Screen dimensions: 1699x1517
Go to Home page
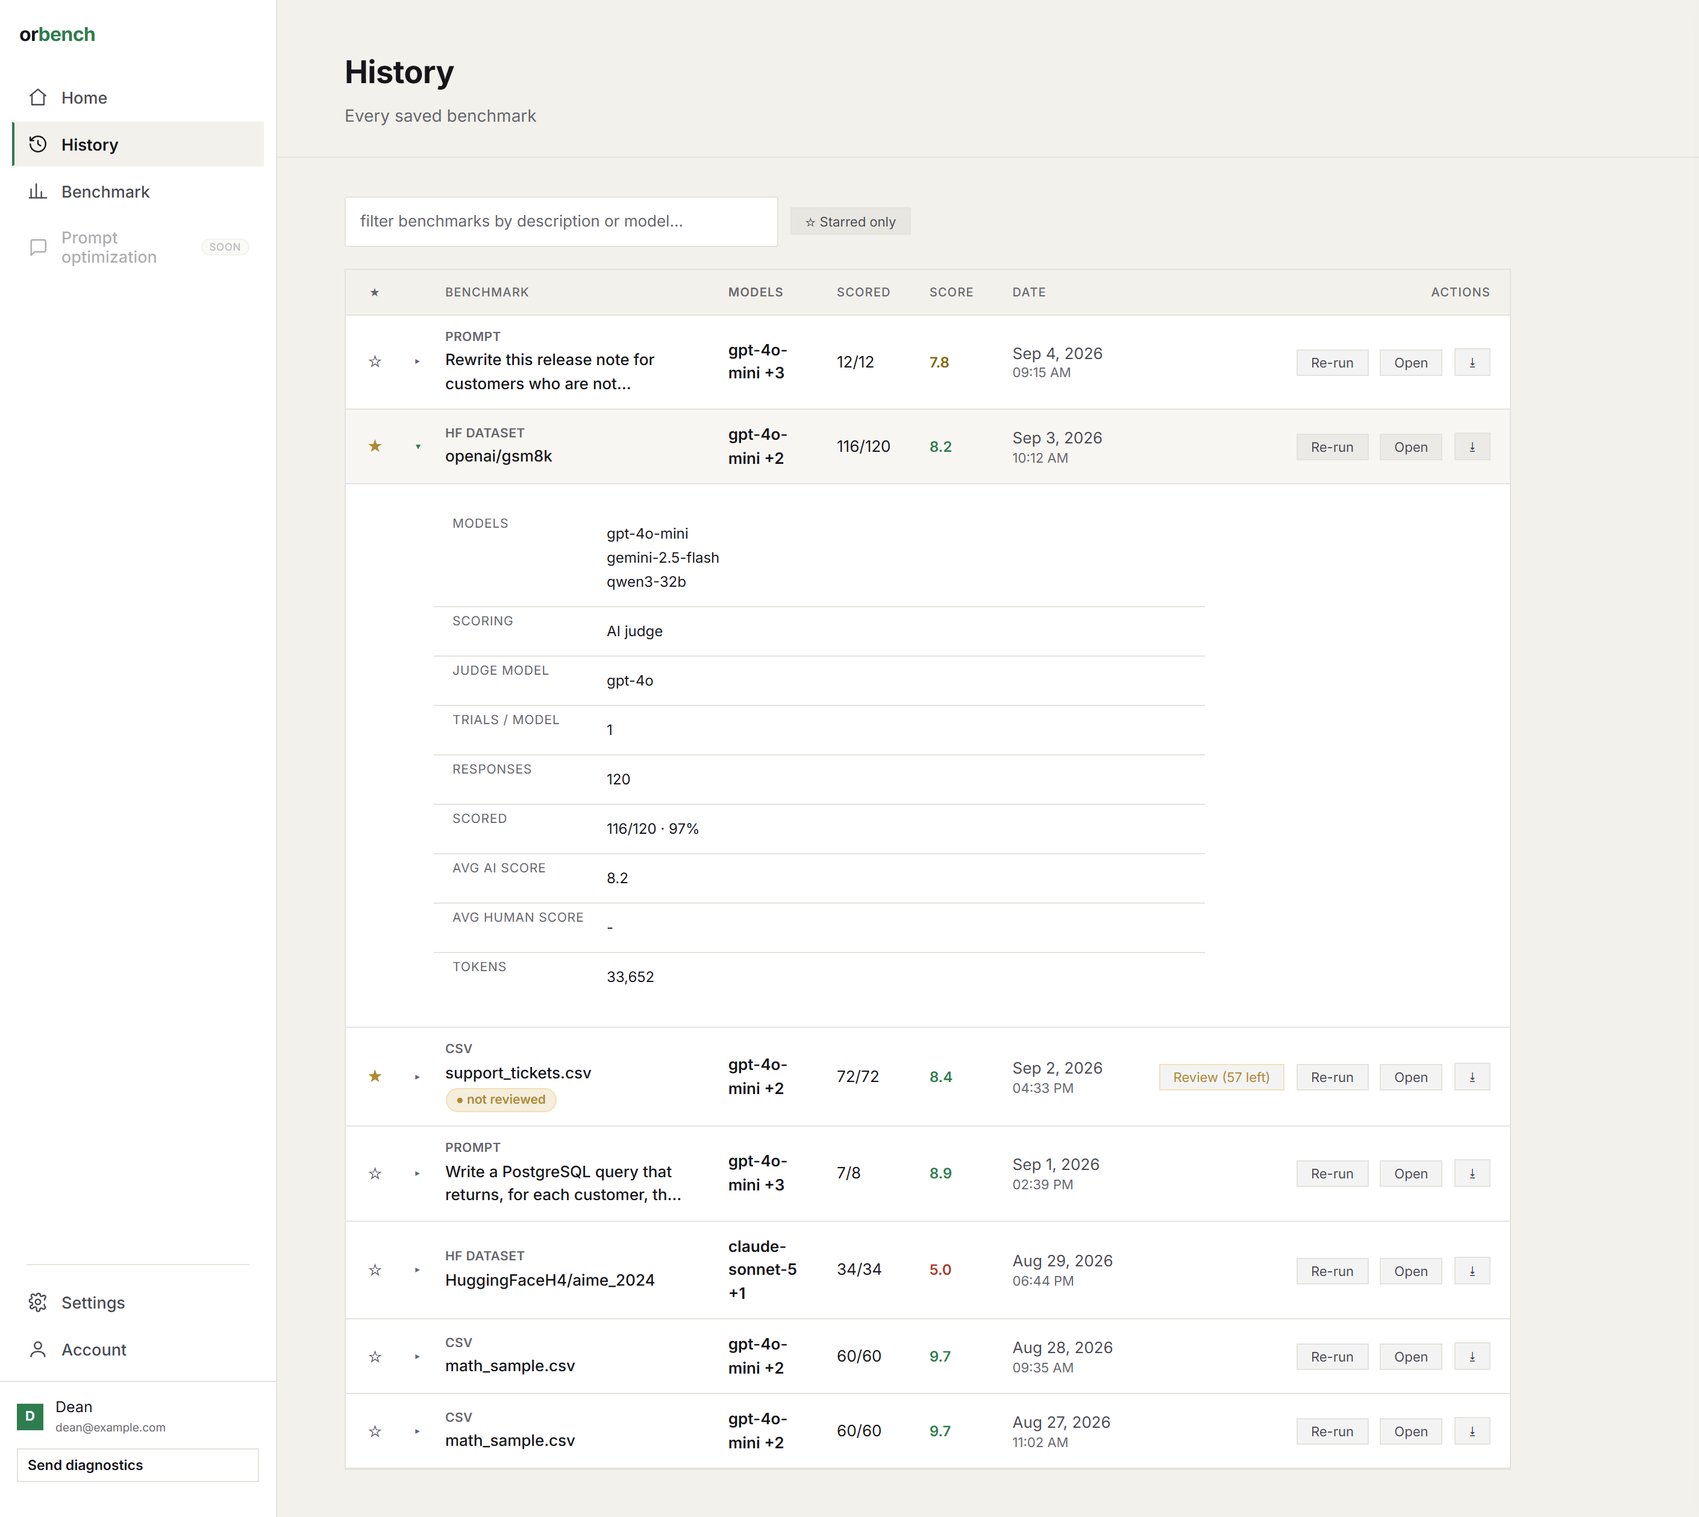(139, 98)
